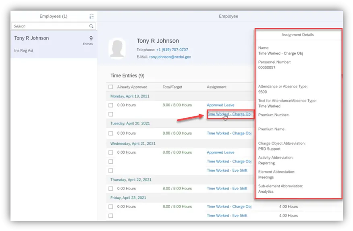Click the Assignment column header
This screenshot has height=231, width=353.
[x=216, y=87]
